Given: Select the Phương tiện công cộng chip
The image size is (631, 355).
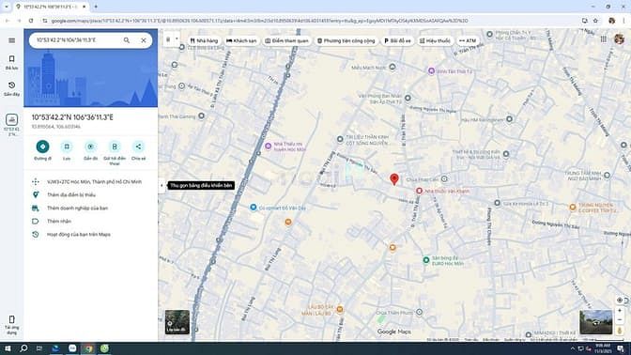Looking at the screenshot, I should pyautogui.click(x=346, y=40).
